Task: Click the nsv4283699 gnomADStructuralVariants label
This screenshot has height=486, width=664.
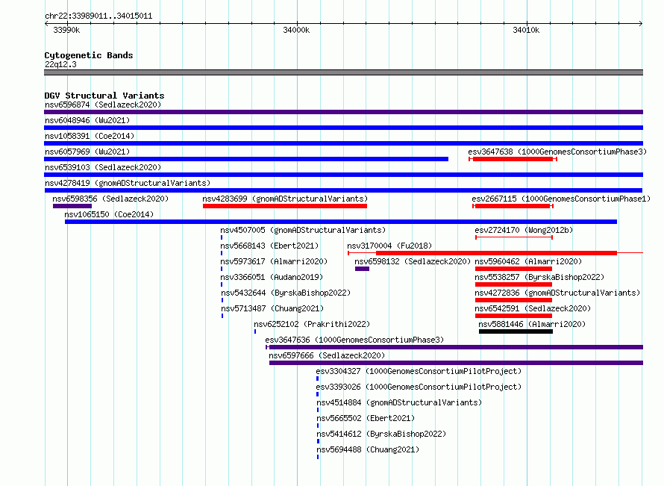Action: [285, 199]
